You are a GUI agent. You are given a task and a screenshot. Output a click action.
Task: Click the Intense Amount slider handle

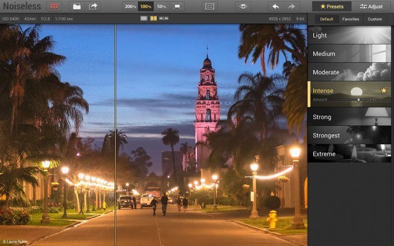[x=358, y=100]
